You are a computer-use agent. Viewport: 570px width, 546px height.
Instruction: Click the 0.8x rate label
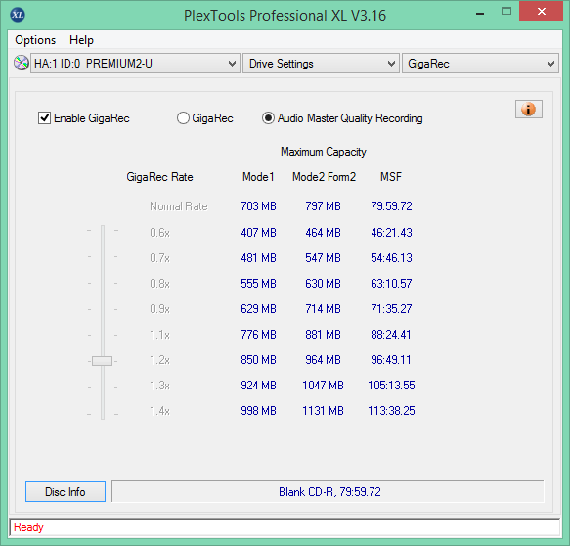160,284
